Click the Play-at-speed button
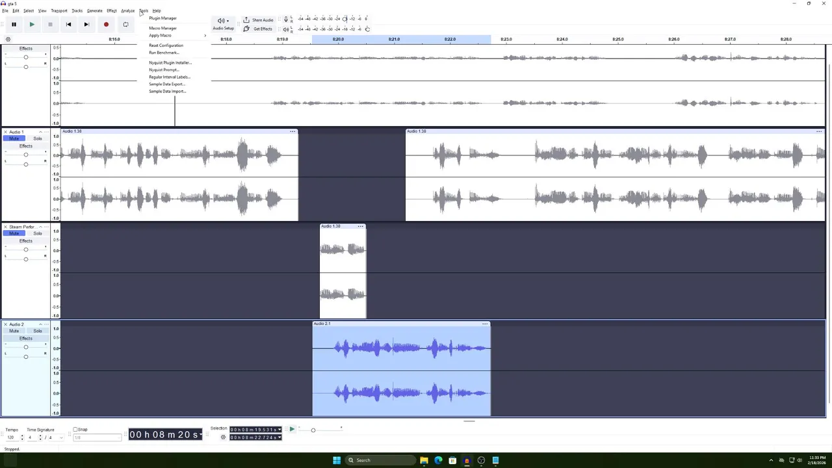The image size is (832, 468). 292,429
